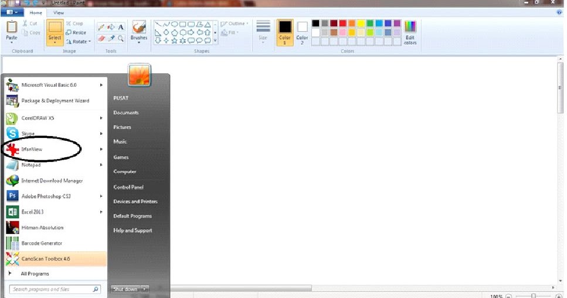Open Pictures from Start menu
The image size is (567, 298).
point(122,127)
